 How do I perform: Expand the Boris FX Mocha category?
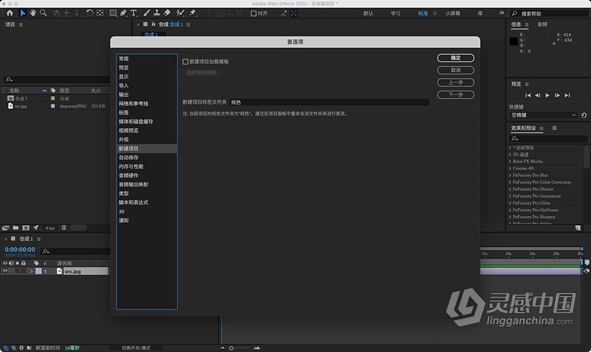pyautogui.click(x=510, y=161)
